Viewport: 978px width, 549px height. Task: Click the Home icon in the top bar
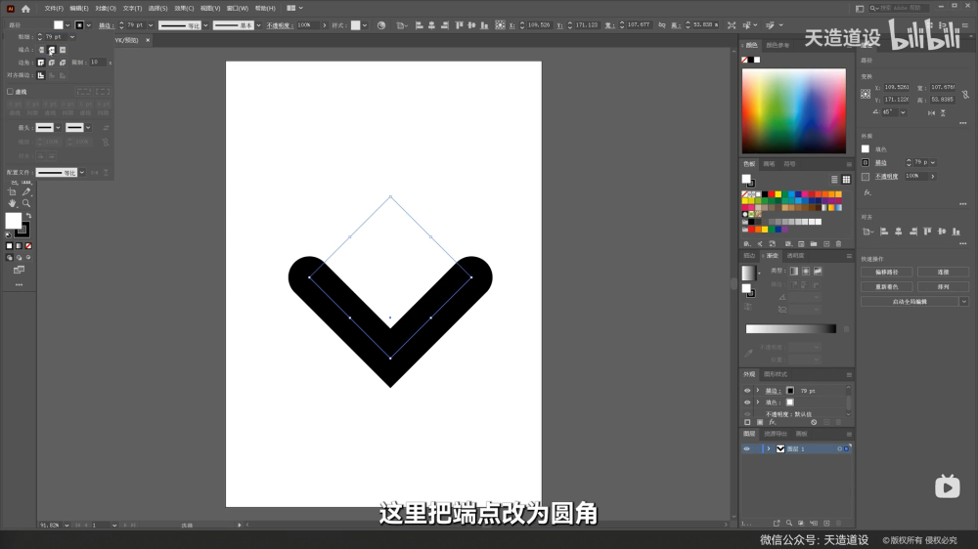25,9
